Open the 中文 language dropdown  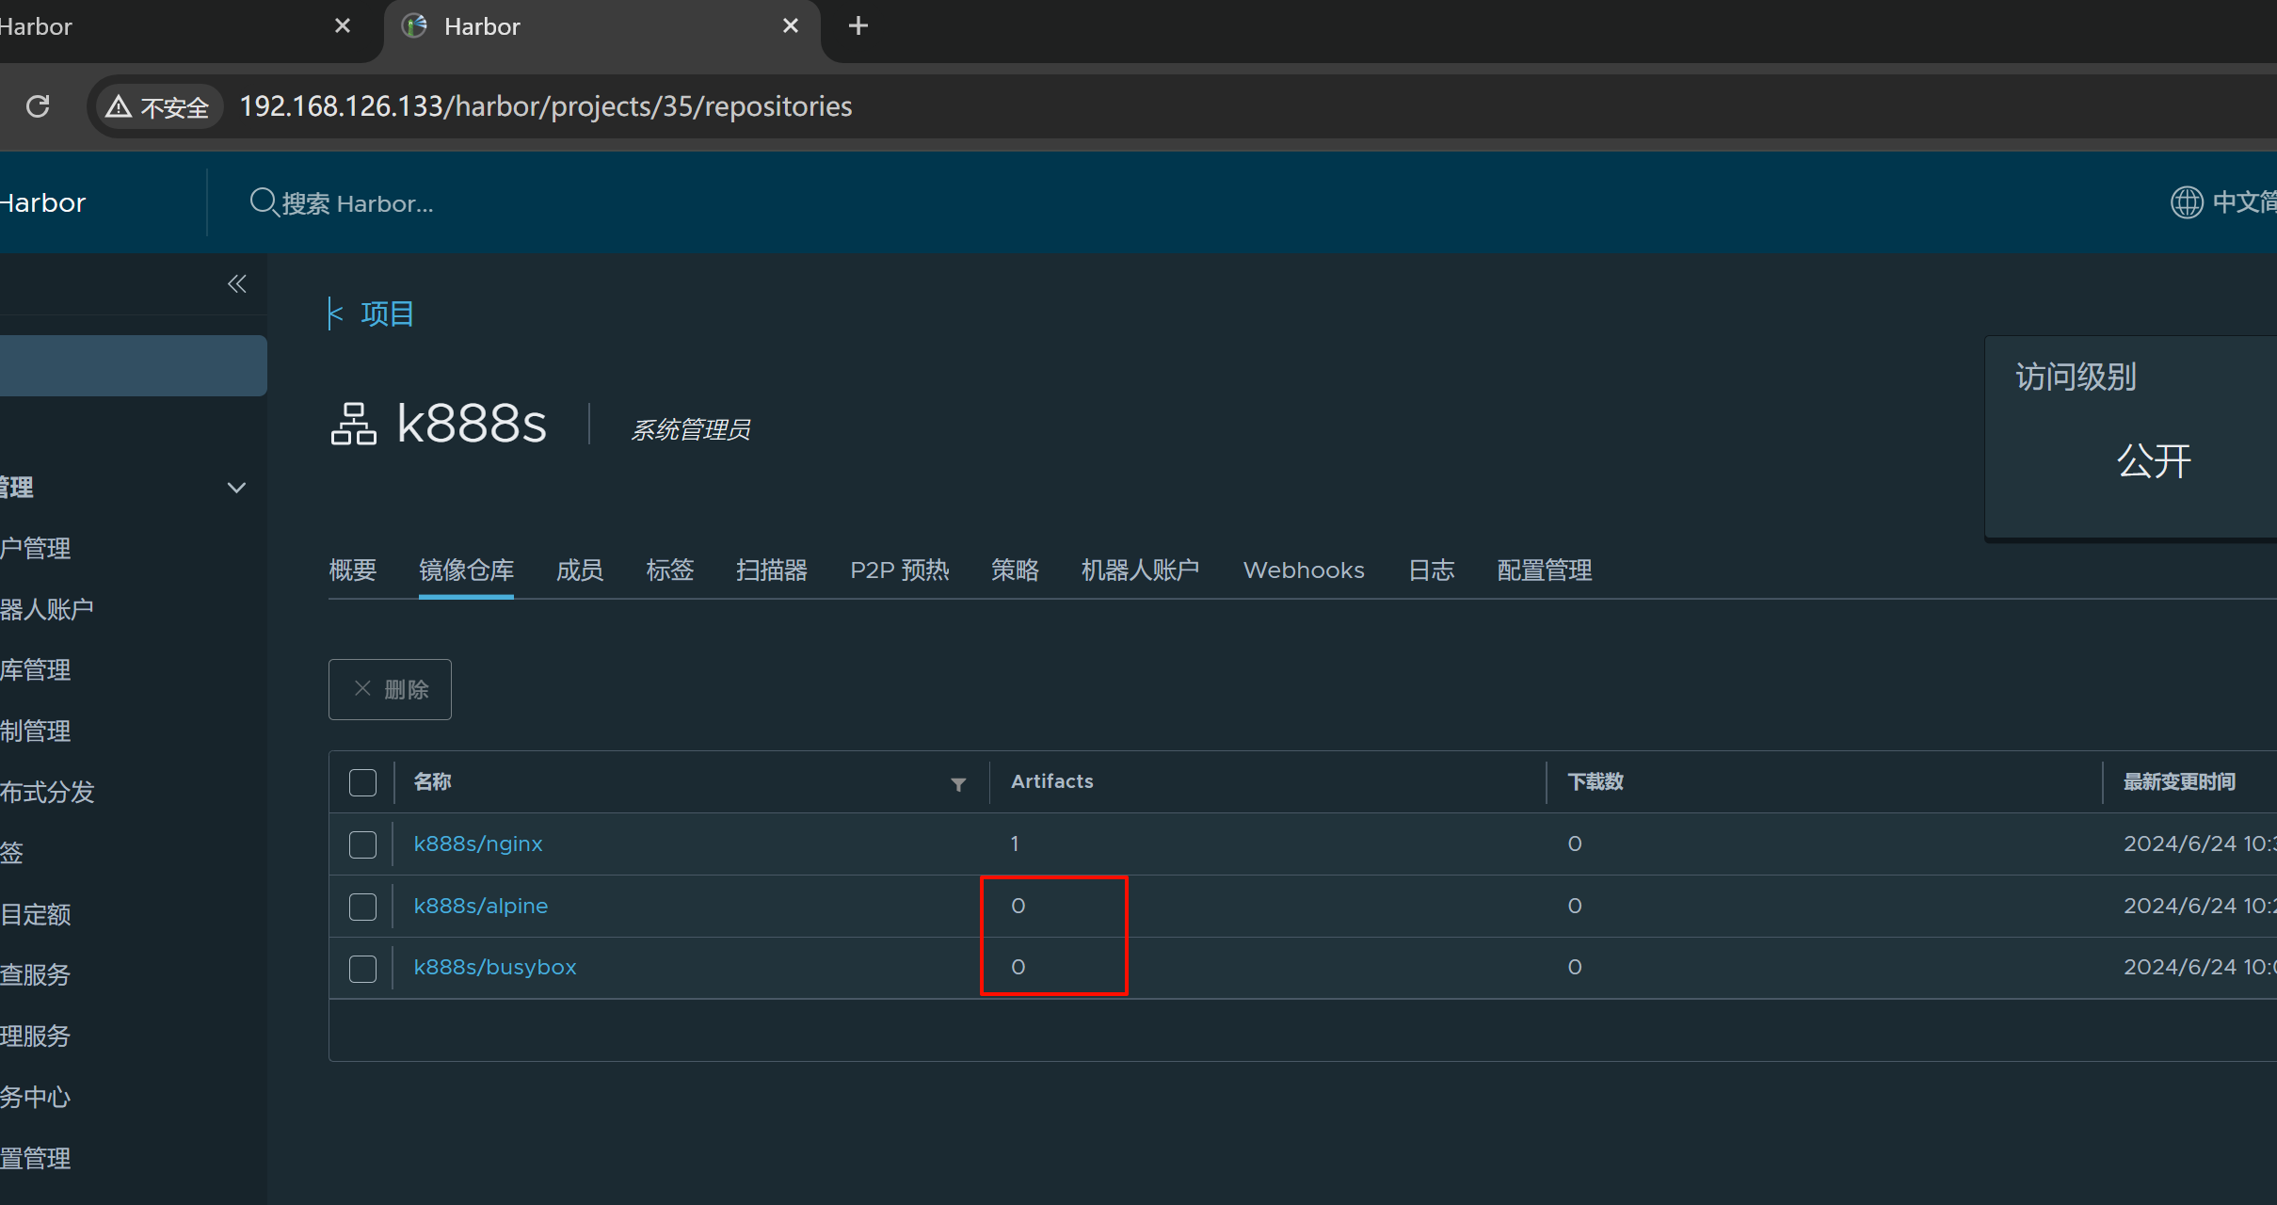(x=2242, y=202)
